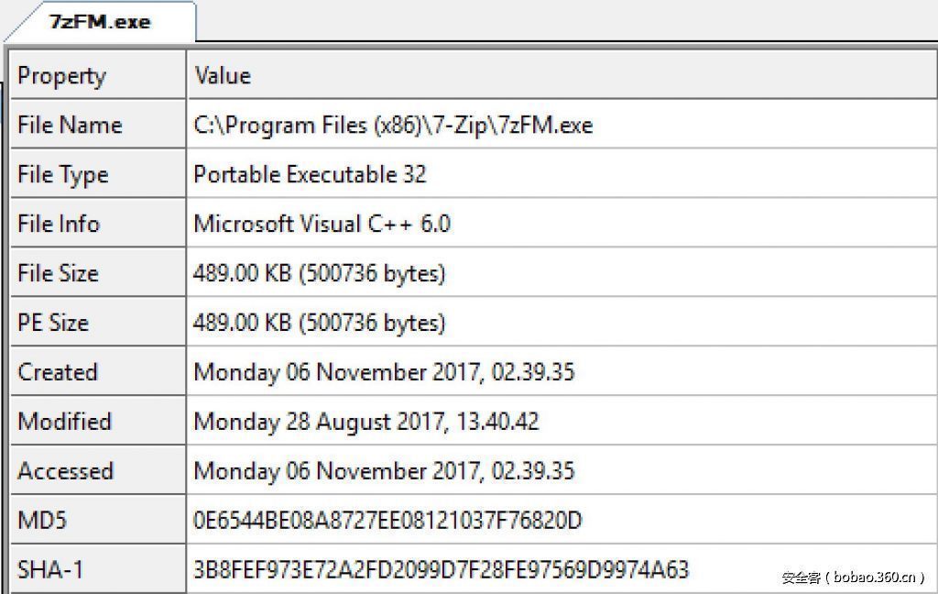Viewport: 938px width, 594px height.
Task: Click the Created date value
Action: [384, 373]
